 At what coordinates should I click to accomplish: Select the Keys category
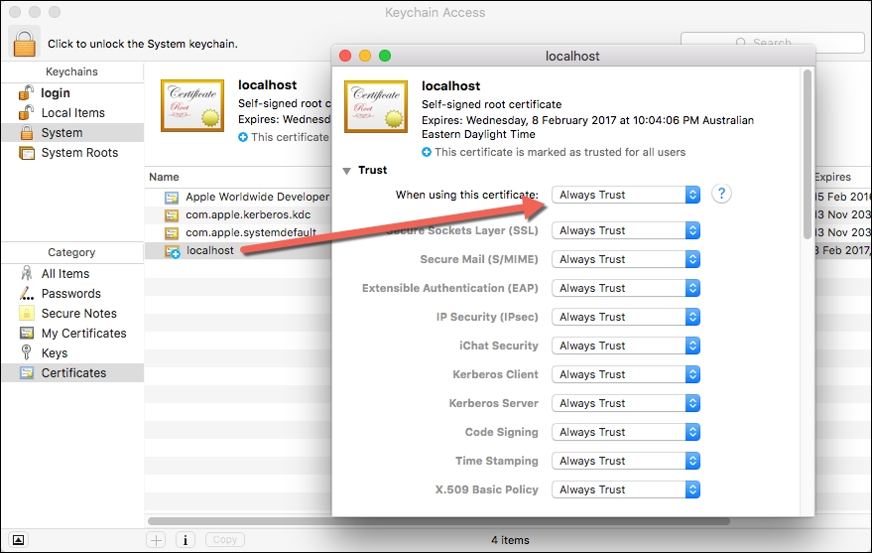click(x=55, y=353)
